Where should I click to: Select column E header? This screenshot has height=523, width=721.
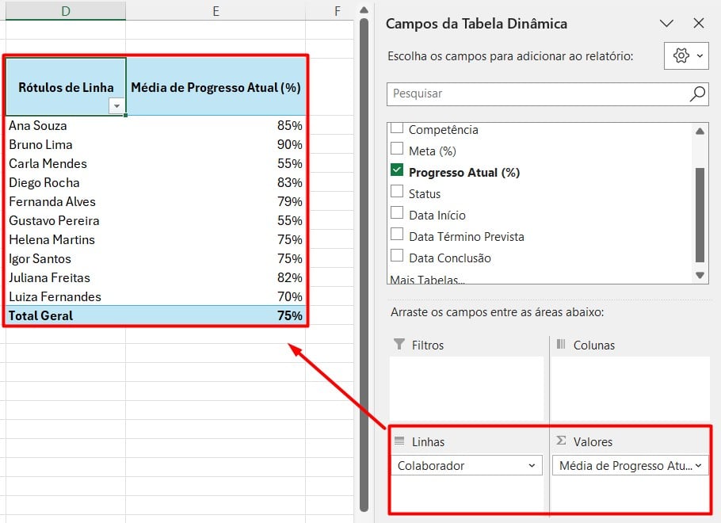[216, 10]
